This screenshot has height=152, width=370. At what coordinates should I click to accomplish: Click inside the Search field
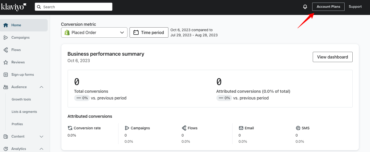tap(73, 7)
